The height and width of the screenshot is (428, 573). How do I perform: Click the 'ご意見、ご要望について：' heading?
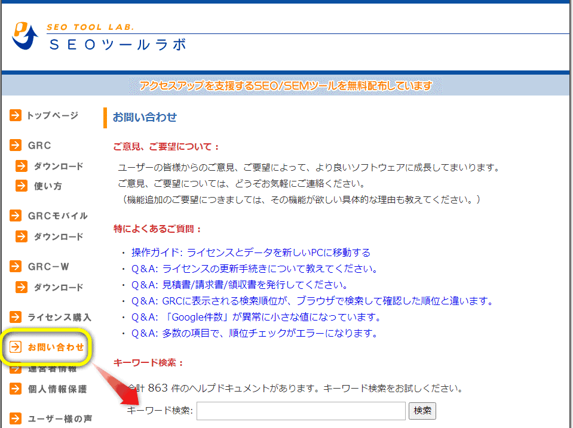point(166,146)
